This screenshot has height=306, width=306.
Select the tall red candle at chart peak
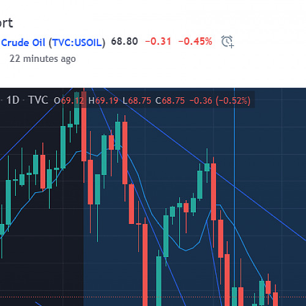coord(84,127)
